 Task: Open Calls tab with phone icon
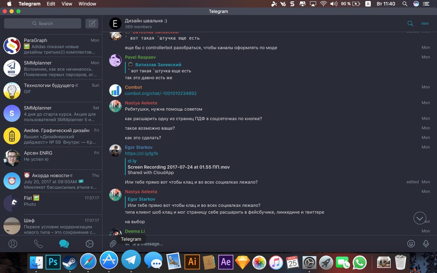[38, 244]
